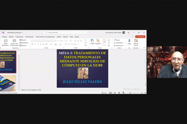Viewport: 187px width, 124px height.
Task: Open font color dropdown arrow
Action: (x=62, y=44)
